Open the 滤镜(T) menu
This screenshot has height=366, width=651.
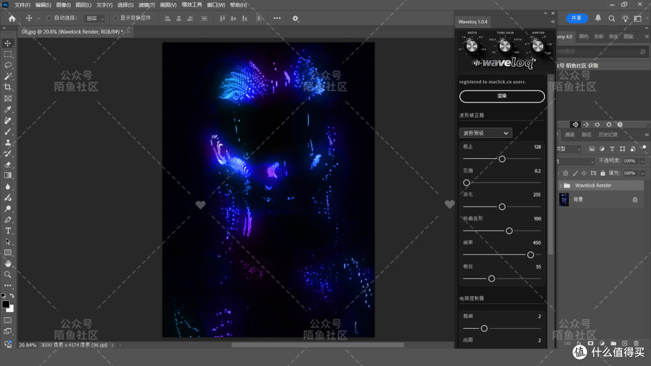[x=146, y=5]
